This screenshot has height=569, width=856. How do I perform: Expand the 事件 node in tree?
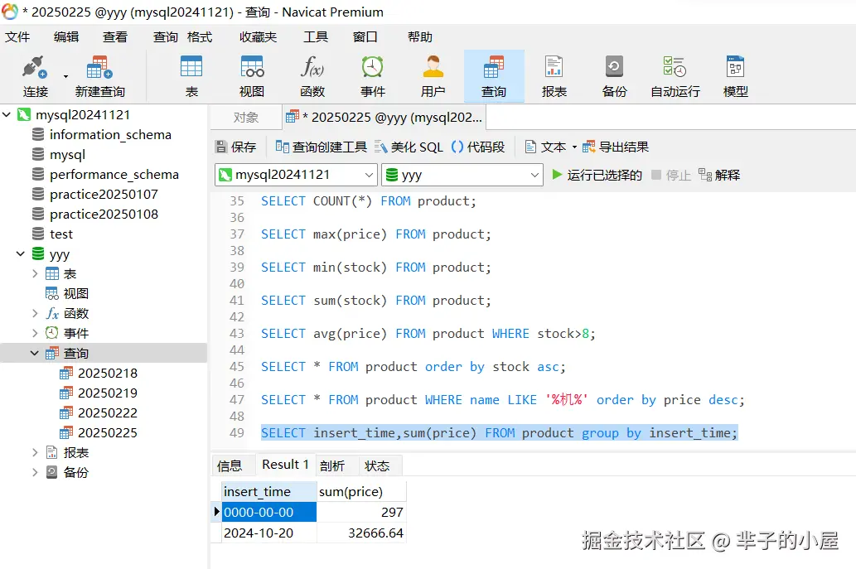pyautogui.click(x=35, y=333)
